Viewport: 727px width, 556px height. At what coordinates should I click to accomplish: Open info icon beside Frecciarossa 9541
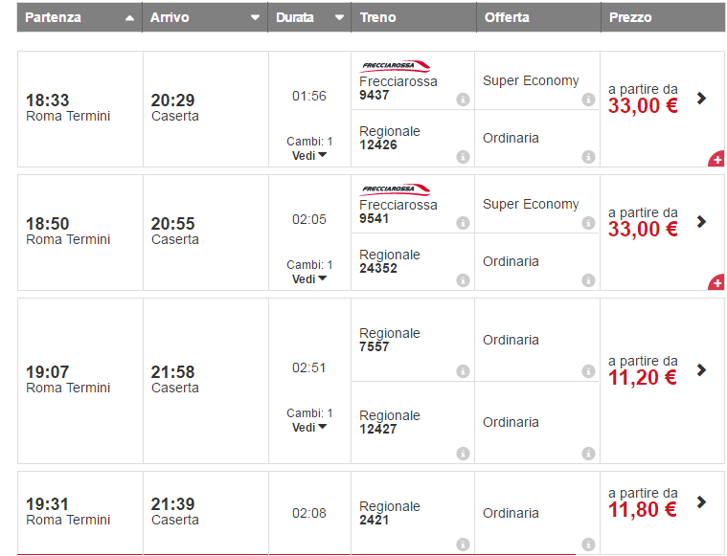click(x=463, y=223)
